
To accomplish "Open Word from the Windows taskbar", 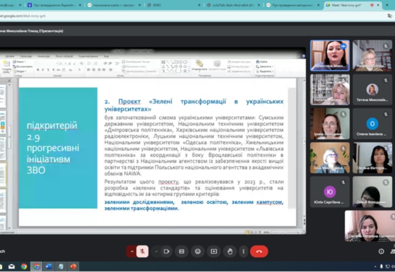I will pos(49,266).
